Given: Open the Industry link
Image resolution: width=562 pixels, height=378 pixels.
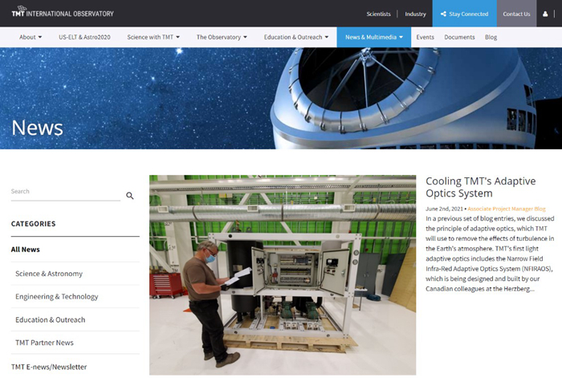Looking at the screenshot, I should [415, 14].
